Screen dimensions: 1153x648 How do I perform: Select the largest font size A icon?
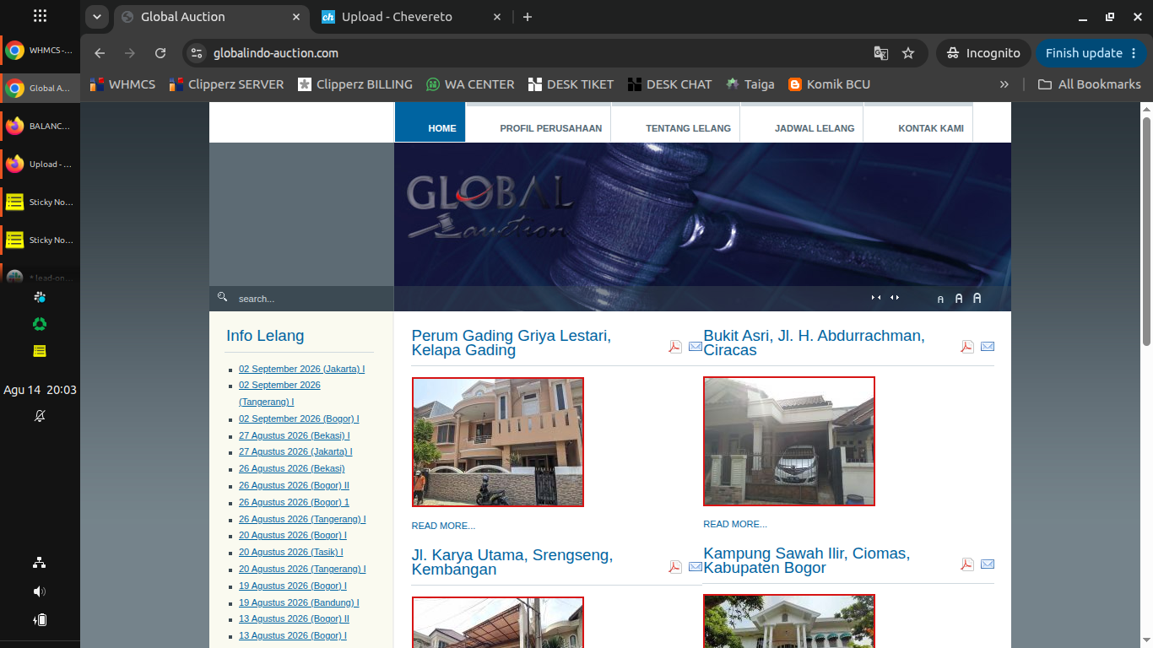[x=977, y=298]
